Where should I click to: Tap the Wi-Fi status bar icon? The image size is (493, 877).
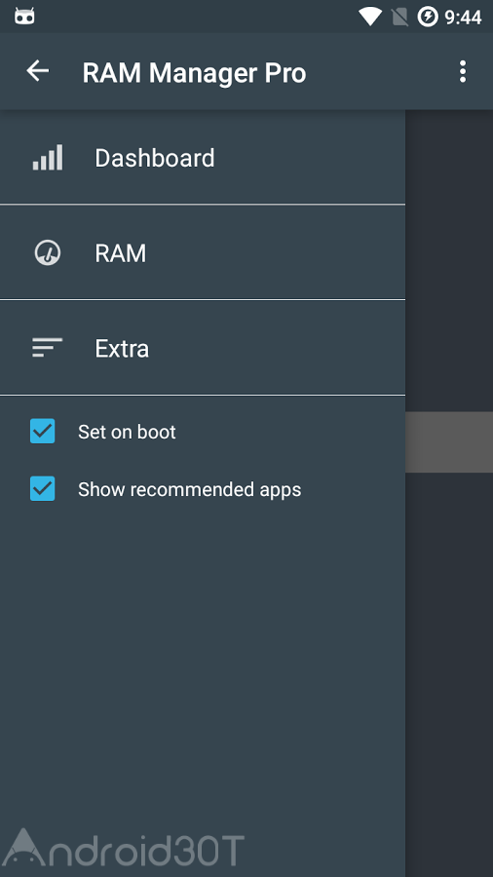[x=369, y=17]
